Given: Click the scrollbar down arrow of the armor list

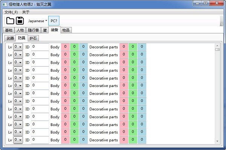Looking at the screenshot, I should (x=217, y=141).
